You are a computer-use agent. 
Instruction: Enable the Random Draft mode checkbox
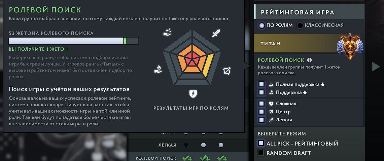(x=261, y=153)
